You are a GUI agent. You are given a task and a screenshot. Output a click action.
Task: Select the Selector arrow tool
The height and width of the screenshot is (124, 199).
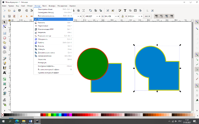click(x=4, y=22)
